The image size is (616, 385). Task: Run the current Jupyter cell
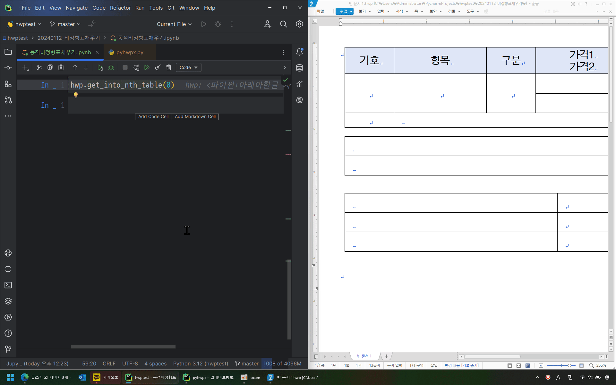100,67
